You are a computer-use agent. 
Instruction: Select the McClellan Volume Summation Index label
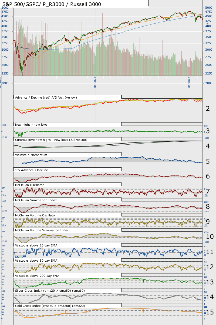point(42,230)
